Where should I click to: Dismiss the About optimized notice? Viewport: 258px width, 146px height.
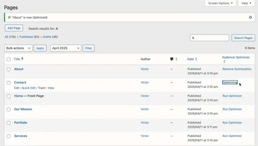point(250,17)
